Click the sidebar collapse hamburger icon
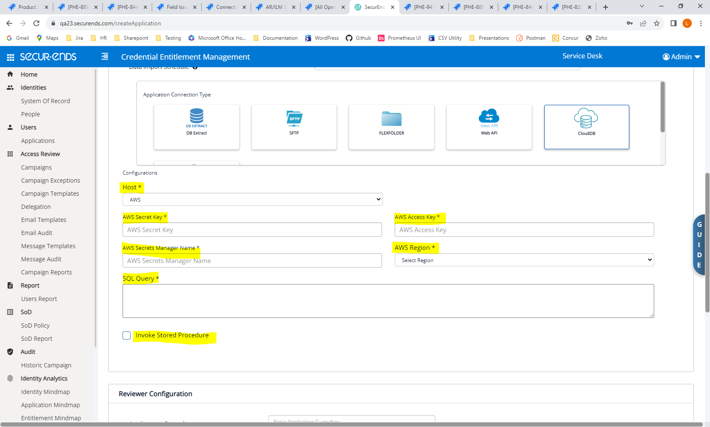 (104, 56)
